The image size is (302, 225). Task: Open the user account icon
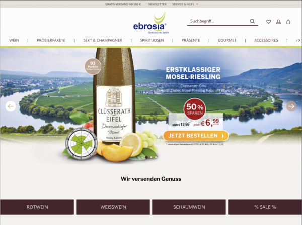(278, 22)
